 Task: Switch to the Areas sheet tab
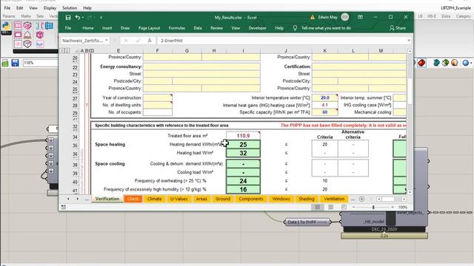point(201,199)
